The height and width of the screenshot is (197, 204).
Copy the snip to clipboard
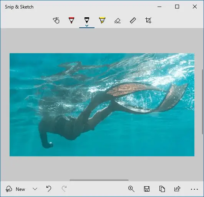coord(162,189)
